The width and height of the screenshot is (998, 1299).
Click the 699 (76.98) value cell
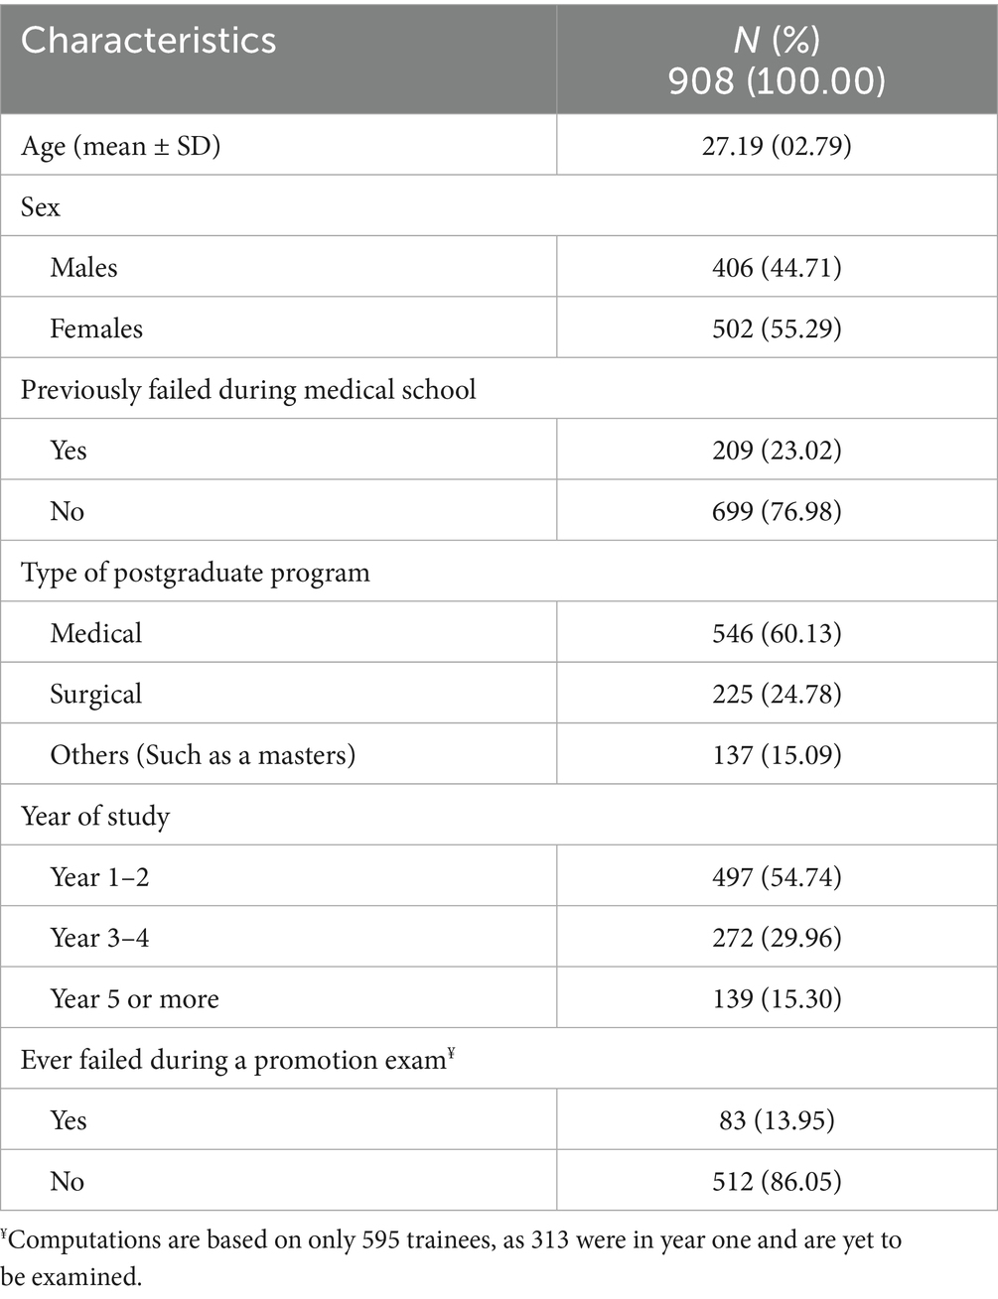(777, 511)
